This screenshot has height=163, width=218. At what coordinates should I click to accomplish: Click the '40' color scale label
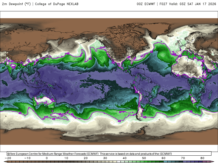pyautogui.click(x=125, y=158)
